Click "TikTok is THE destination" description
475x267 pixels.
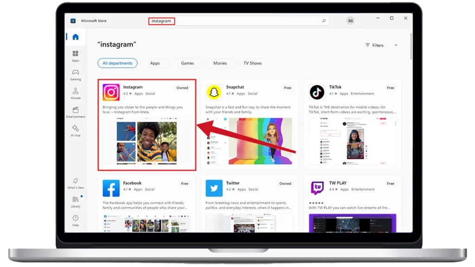[352, 109]
